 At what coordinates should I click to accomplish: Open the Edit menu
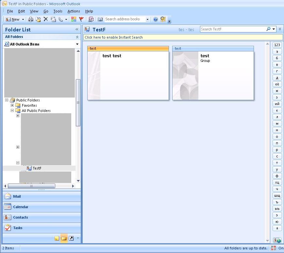tap(22, 11)
